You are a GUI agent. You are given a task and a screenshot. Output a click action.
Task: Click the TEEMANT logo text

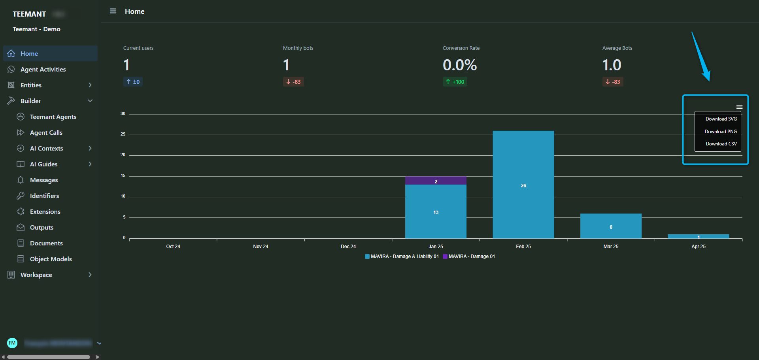pos(29,14)
